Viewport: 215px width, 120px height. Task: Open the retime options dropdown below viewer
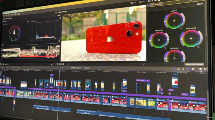coord(7,64)
